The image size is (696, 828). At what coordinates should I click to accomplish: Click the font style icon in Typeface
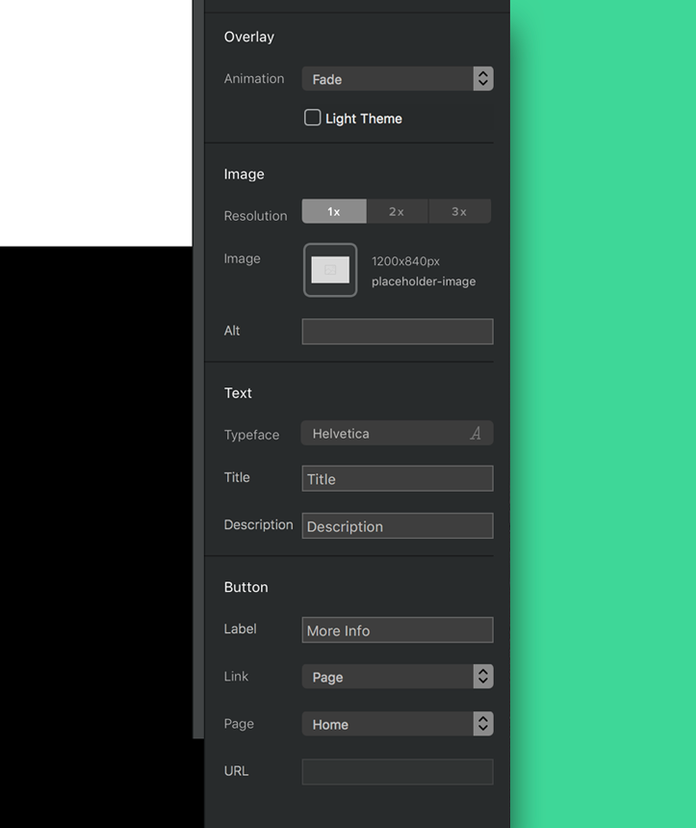(x=476, y=434)
